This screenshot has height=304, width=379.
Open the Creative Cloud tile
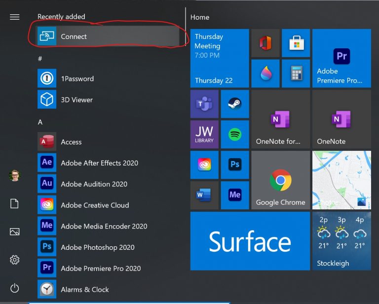click(204, 165)
